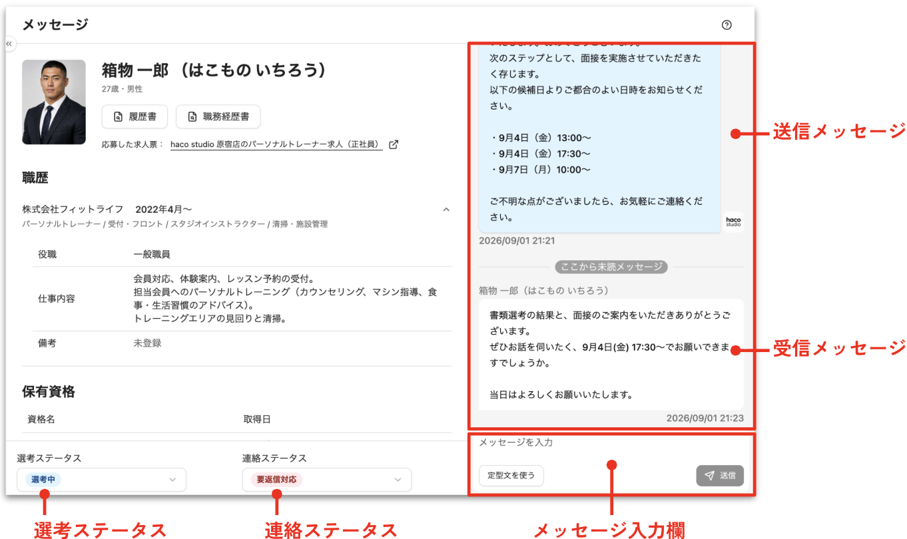Image resolution: width=907 pixels, height=539 pixels.
Task: Click the external link icon beside the job posting
Action: click(x=394, y=144)
